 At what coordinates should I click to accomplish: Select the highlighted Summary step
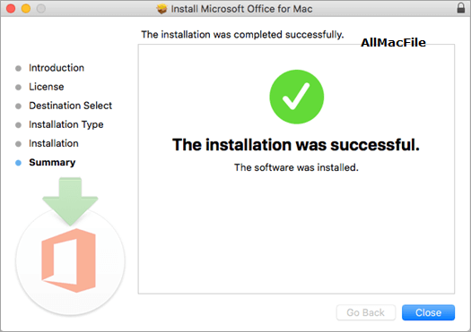pyautogui.click(x=52, y=162)
